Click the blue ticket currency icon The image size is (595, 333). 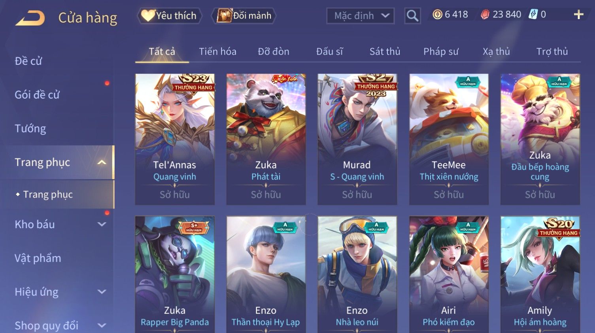533,15
